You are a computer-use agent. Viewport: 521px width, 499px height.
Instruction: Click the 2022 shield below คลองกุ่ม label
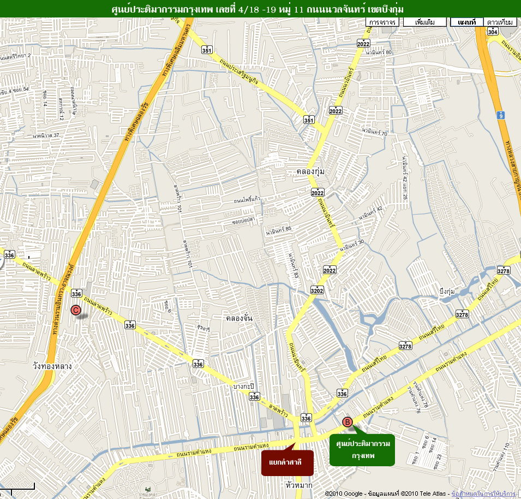318,193
